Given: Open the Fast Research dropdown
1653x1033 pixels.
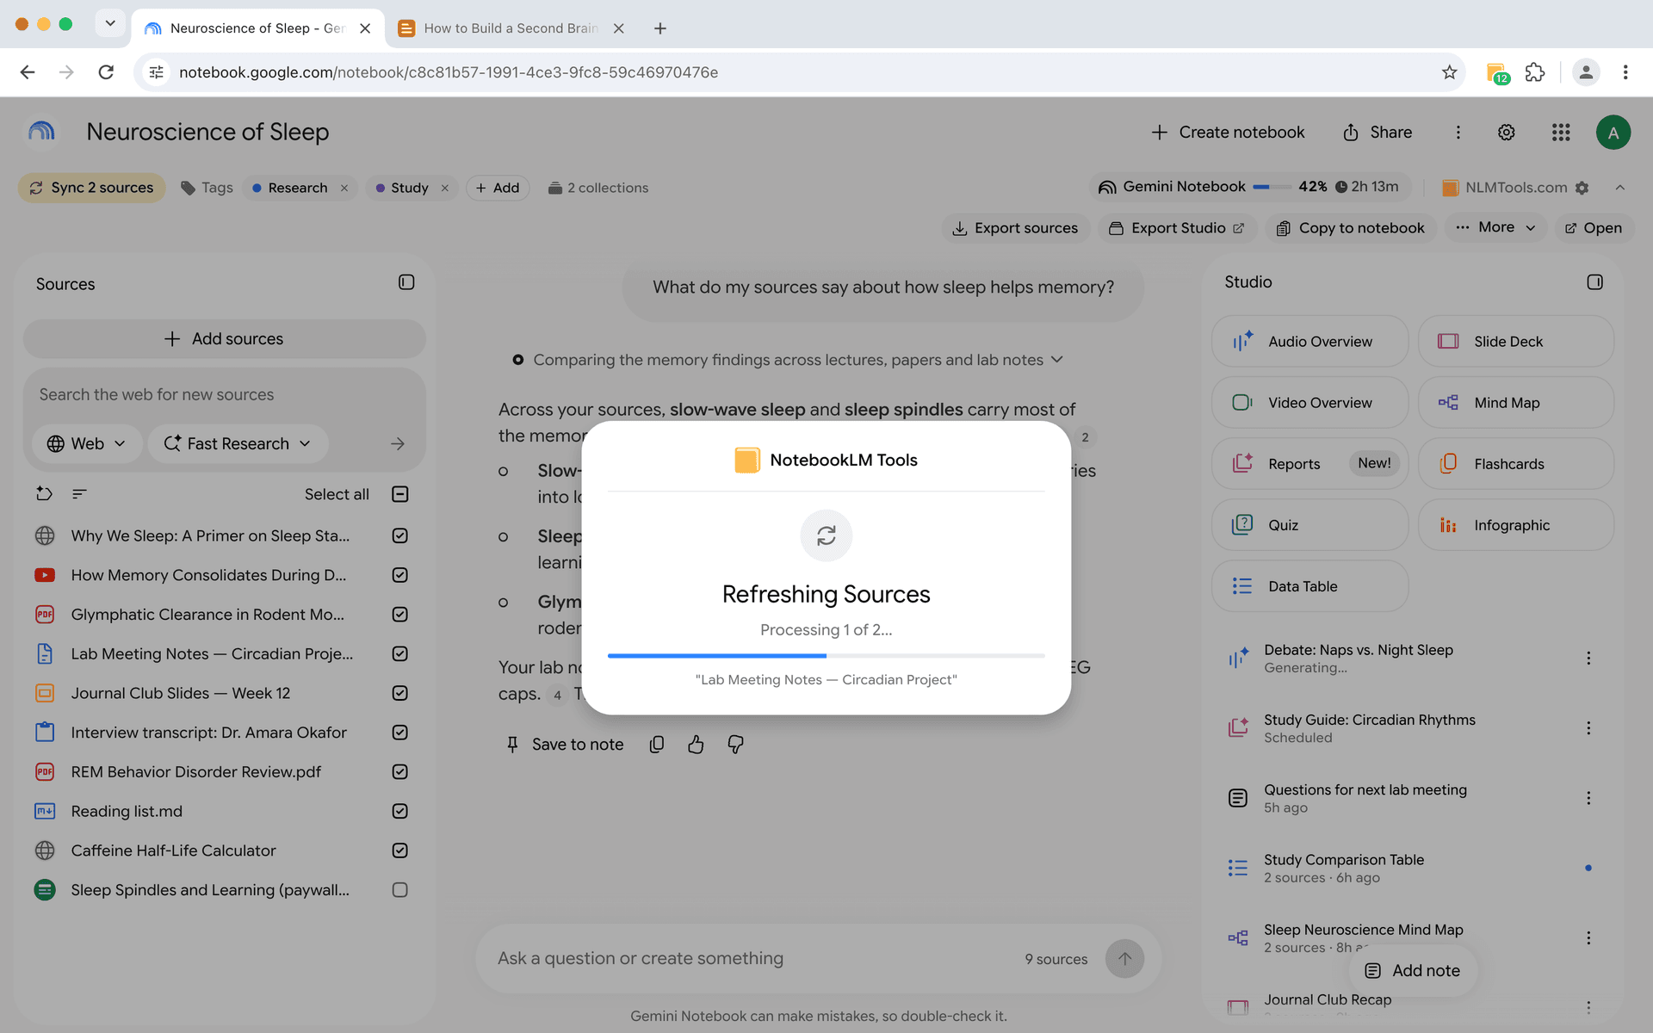Looking at the screenshot, I should click(x=237, y=443).
